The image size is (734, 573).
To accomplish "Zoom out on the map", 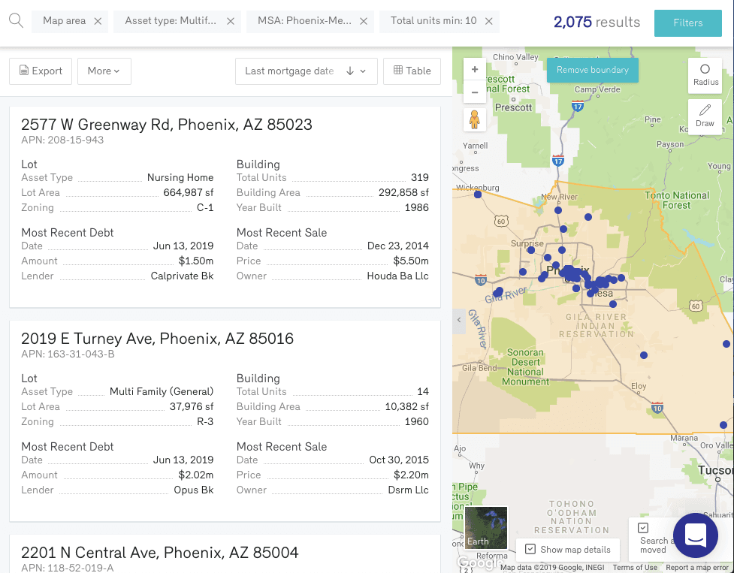I will (475, 93).
